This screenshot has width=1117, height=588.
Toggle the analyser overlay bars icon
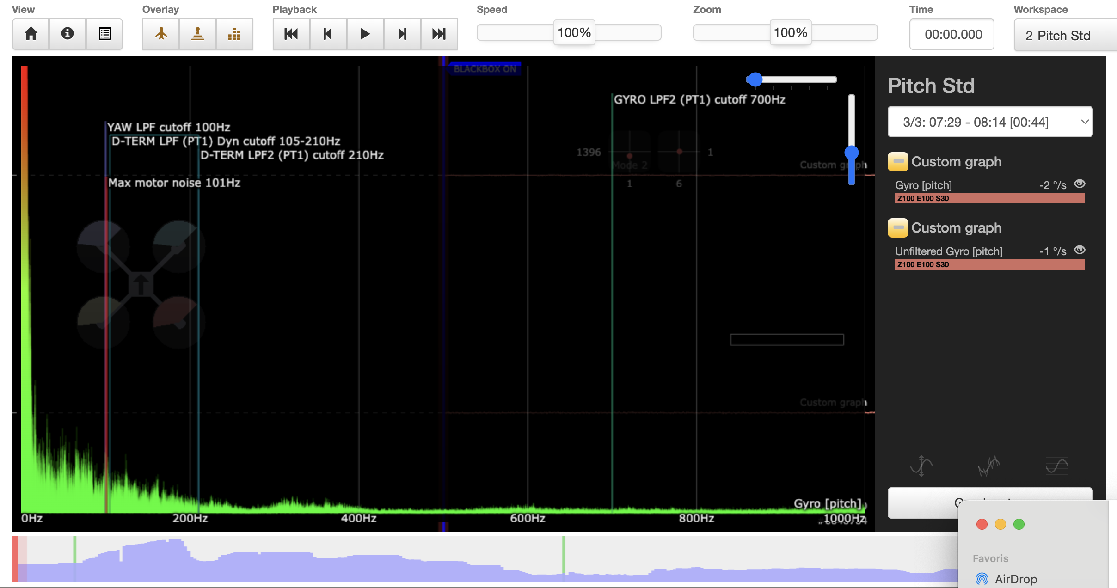tap(234, 34)
